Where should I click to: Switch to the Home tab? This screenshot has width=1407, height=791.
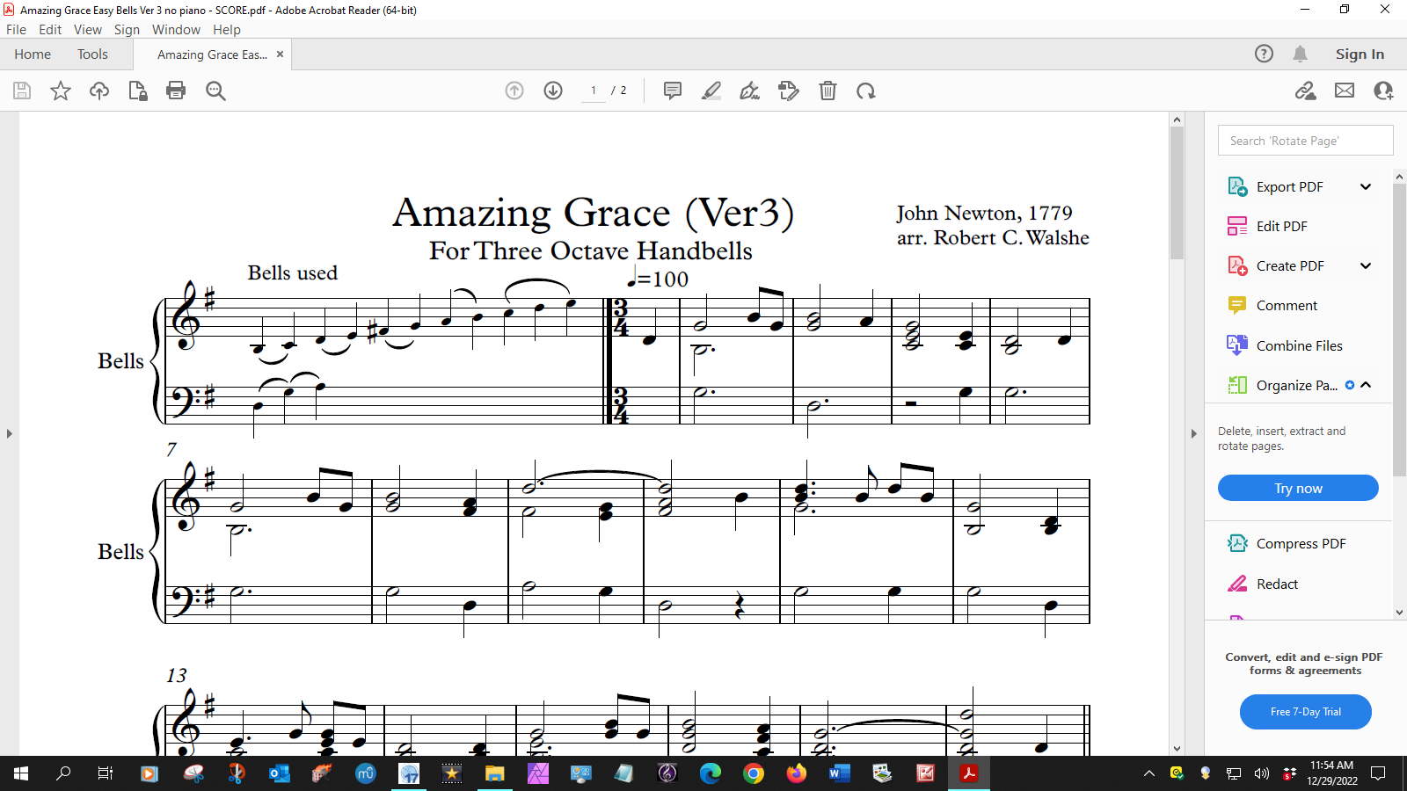click(33, 54)
